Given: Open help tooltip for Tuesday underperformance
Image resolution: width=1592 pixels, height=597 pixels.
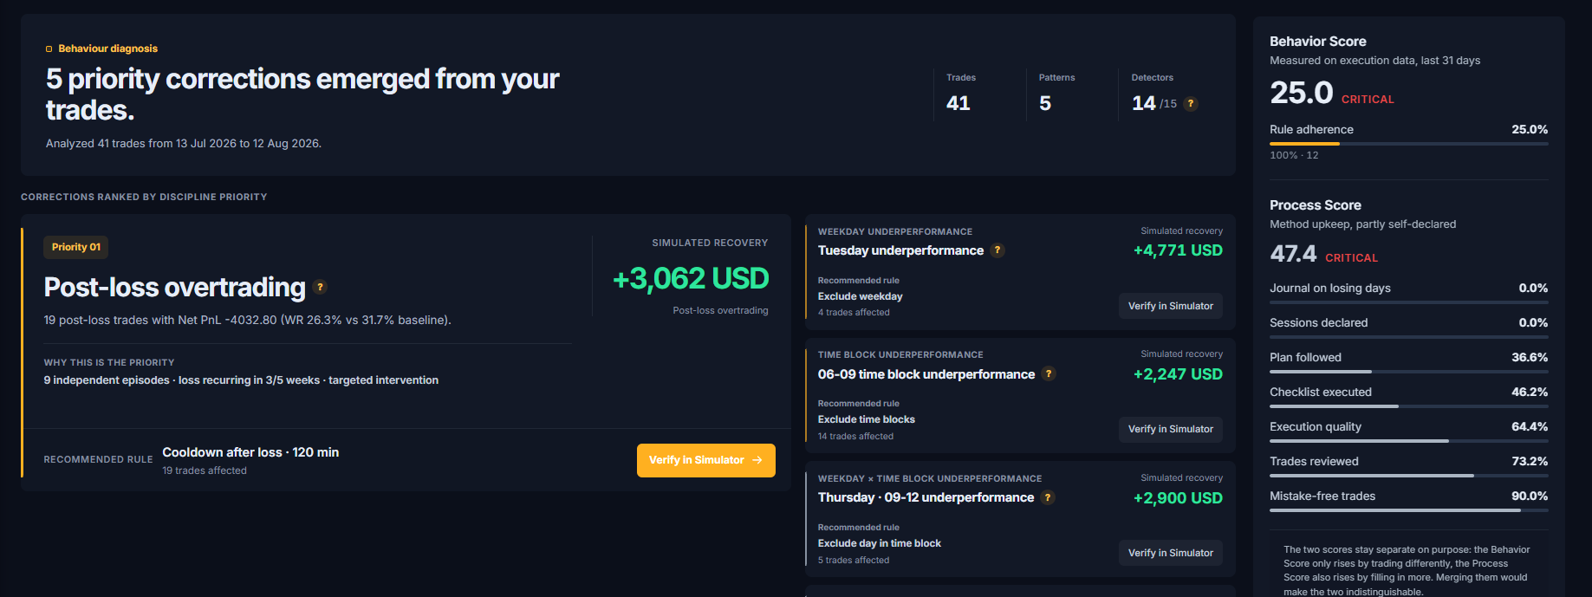Looking at the screenshot, I should (997, 250).
